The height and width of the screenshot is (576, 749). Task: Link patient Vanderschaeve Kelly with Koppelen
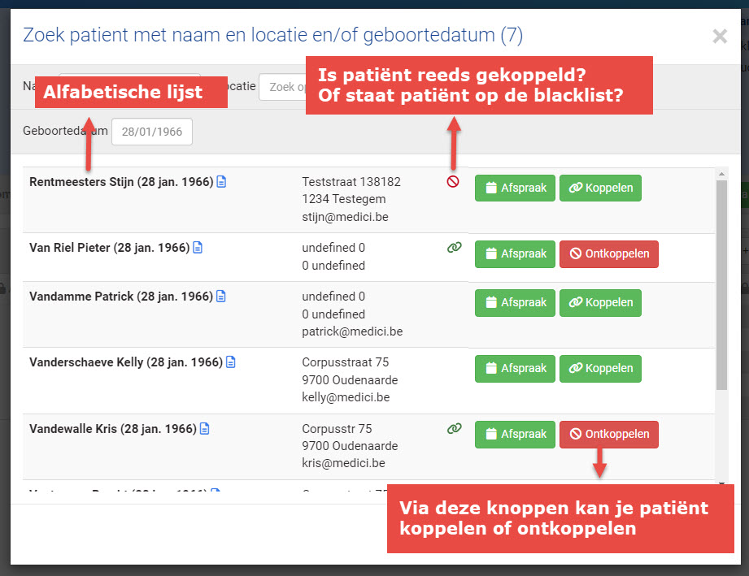[x=600, y=368]
